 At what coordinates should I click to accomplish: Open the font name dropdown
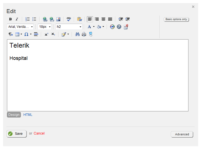(x=20, y=27)
